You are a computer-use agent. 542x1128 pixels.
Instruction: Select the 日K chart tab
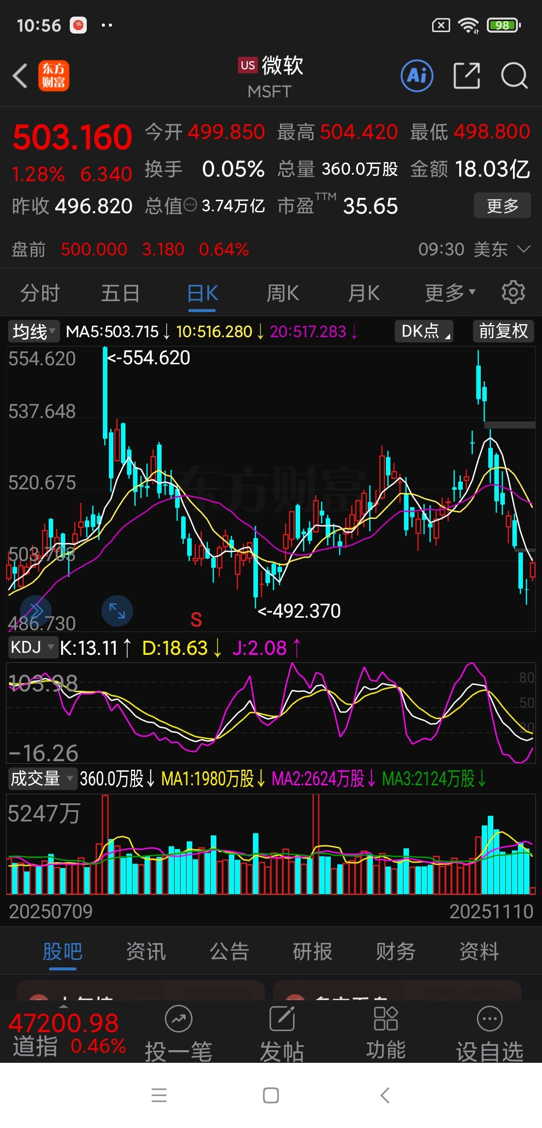click(202, 293)
